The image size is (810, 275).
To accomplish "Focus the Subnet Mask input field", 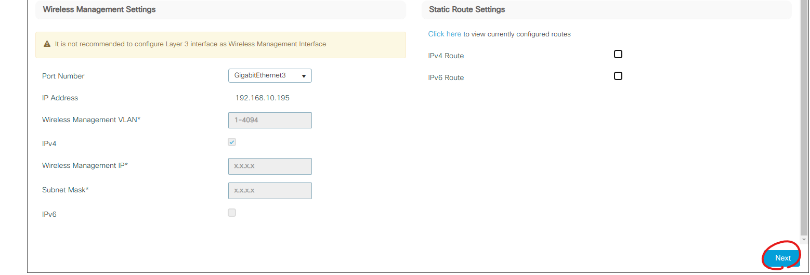I will click(270, 191).
